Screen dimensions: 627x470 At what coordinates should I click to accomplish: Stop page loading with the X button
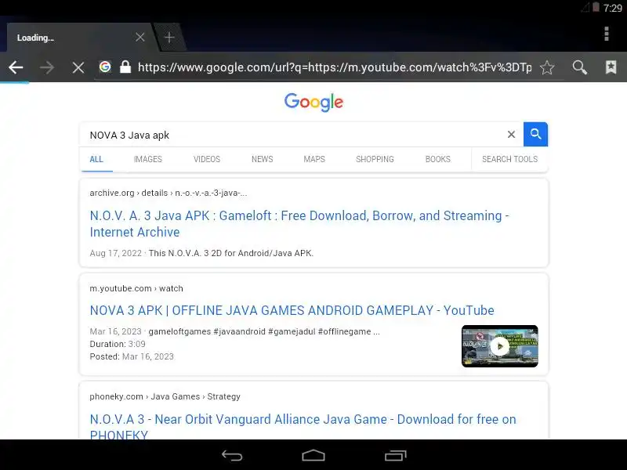pos(78,67)
